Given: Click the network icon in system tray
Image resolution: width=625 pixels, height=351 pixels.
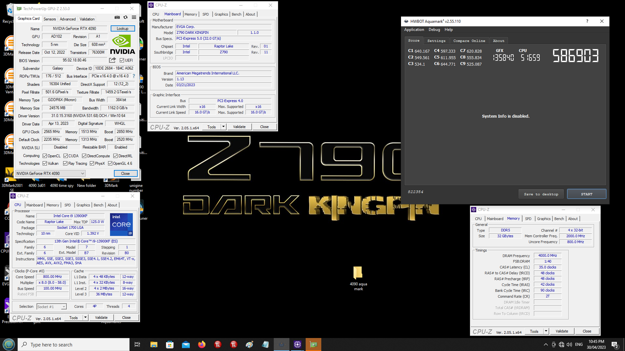Looking at the screenshot, I should pyautogui.click(x=561, y=344).
